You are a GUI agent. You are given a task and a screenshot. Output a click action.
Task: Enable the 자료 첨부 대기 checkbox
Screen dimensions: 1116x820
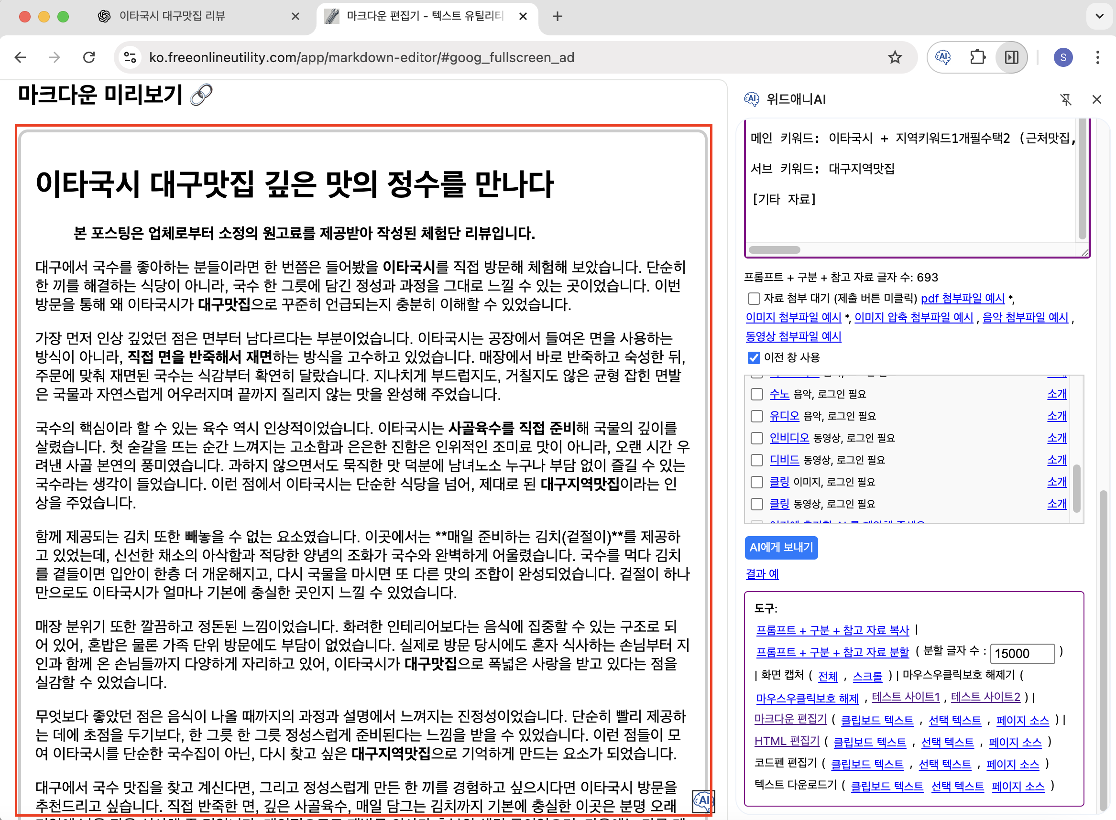[x=754, y=298]
